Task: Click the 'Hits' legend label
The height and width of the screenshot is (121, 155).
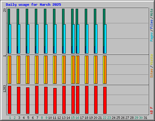Action: click(x=151, y=13)
